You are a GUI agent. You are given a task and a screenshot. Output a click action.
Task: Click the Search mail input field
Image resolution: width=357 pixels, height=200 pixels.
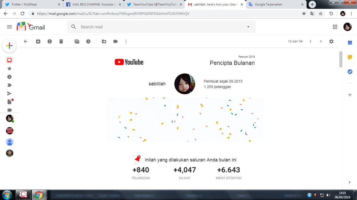pyautogui.click(x=161, y=27)
